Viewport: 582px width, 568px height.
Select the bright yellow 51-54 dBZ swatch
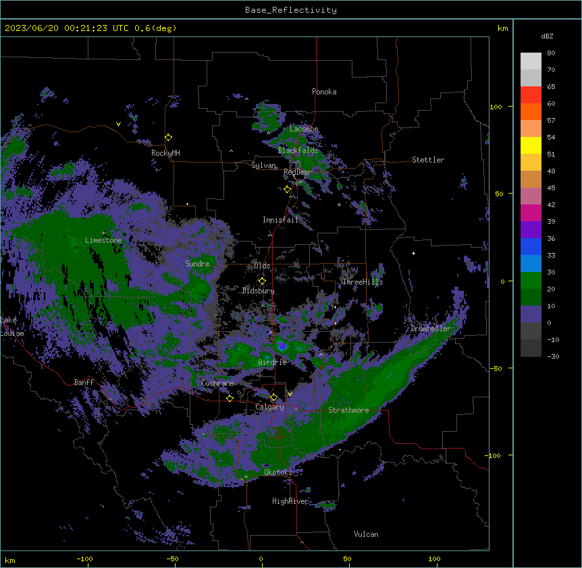(531, 145)
